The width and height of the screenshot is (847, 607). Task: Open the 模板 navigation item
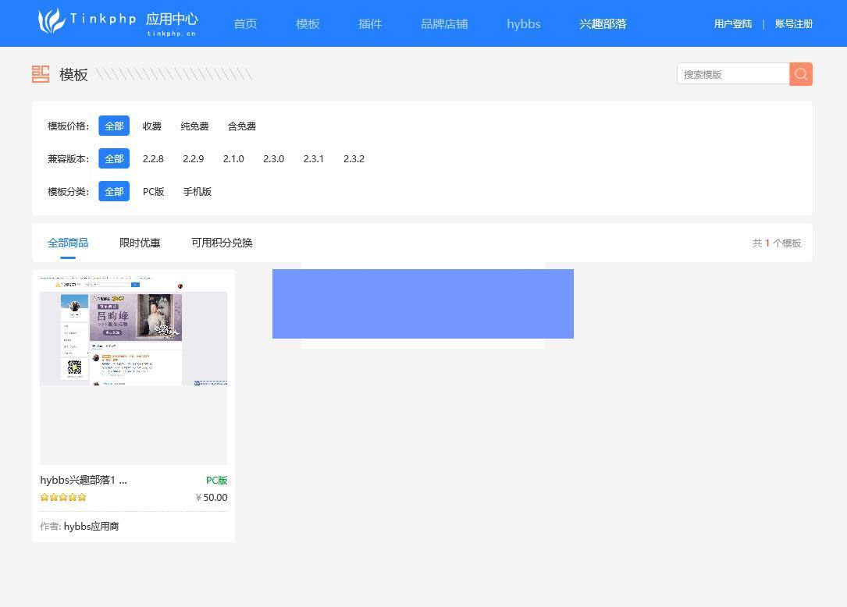(x=308, y=23)
